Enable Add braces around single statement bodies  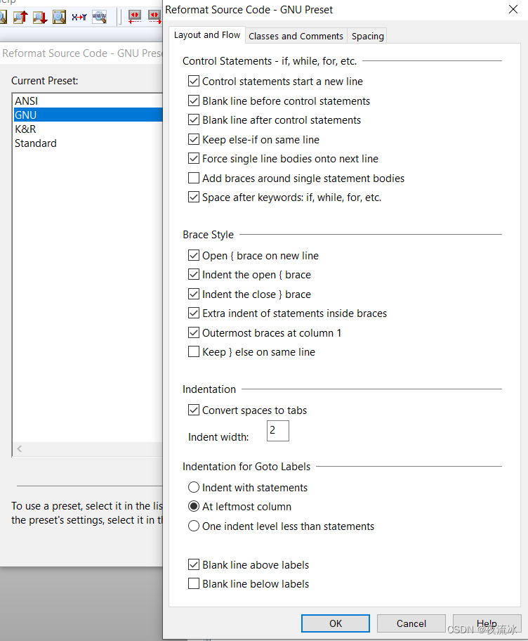(194, 179)
